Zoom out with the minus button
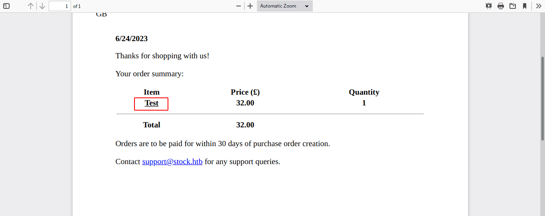 click(239, 6)
